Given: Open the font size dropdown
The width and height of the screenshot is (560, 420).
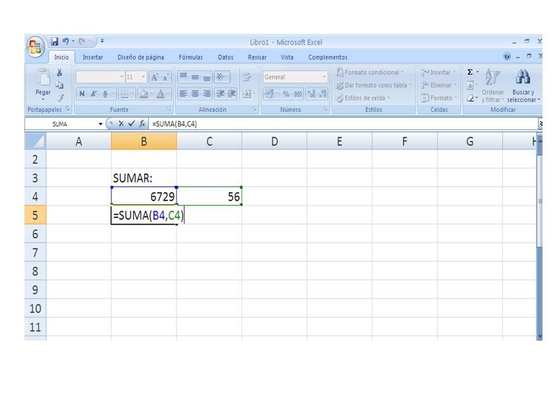Looking at the screenshot, I should [143, 76].
